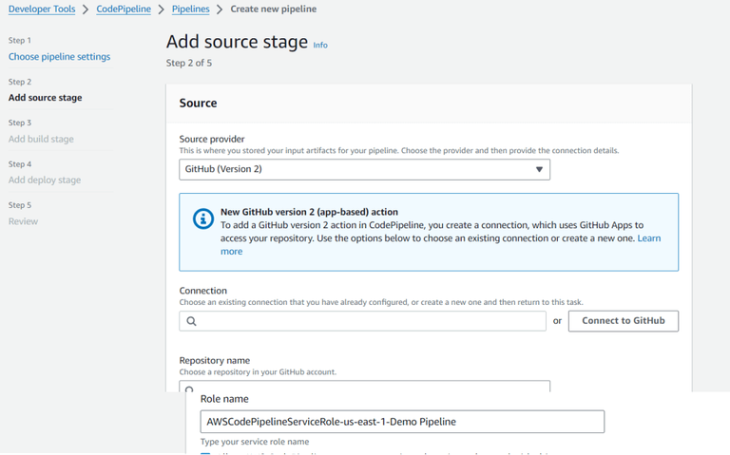This screenshot has height=455, width=730.
Task: Follow the Learn more link
Action: click(649, 238)
